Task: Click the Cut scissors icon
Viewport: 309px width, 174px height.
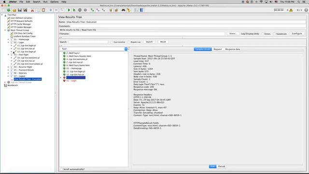Action: pyautogui.click(x=32, y=10)
